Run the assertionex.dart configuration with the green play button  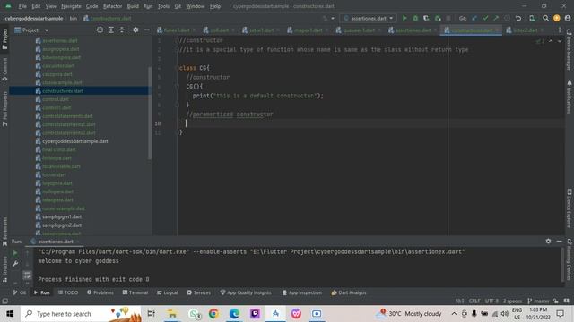click(x=404, y=18)
